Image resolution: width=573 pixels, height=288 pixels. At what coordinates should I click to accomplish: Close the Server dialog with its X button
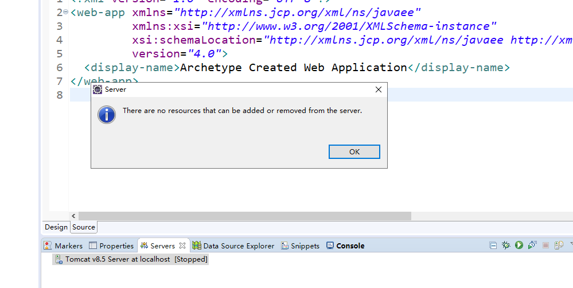[x=378, y=89]
